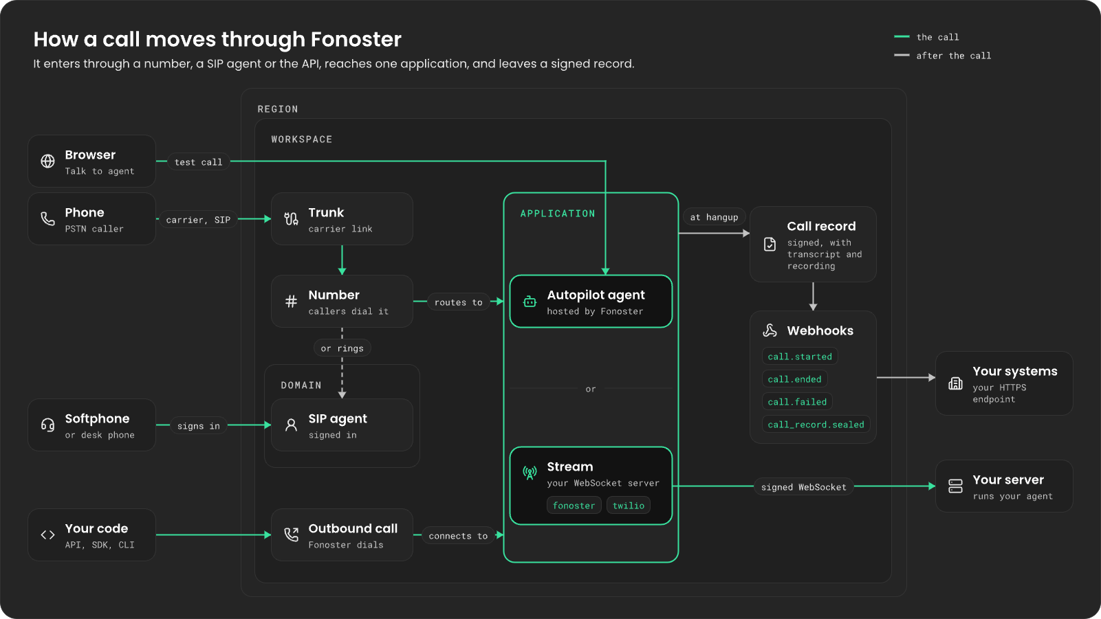Click the 'signed WebSocket' connector label

pyautogui.click(x=804, y=487)
